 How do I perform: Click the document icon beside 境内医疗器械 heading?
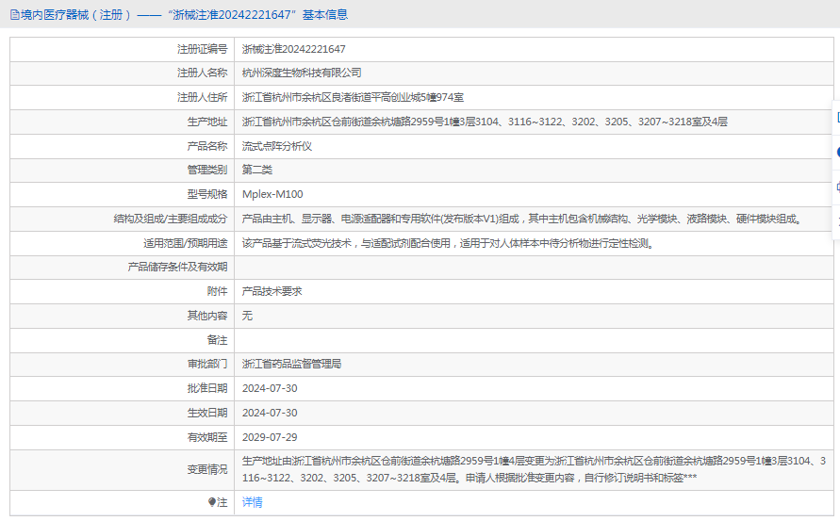14,15
